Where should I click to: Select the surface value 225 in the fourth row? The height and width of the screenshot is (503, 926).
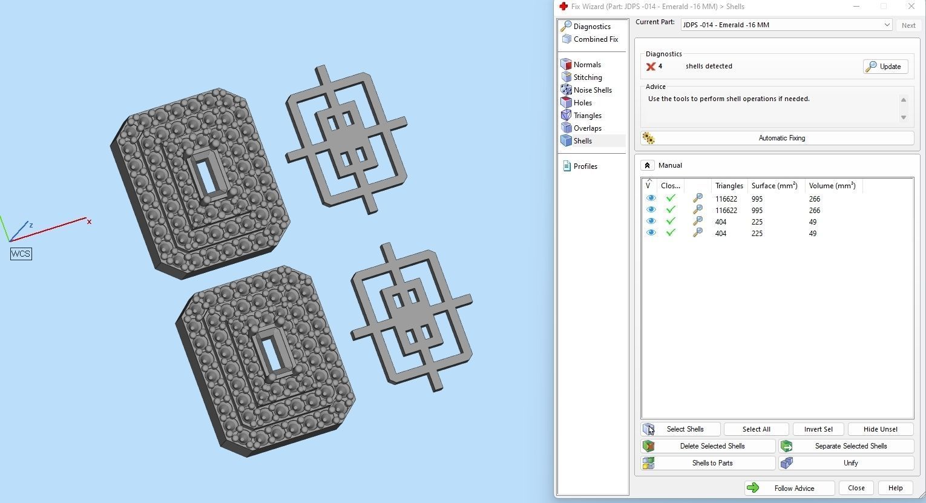(757, 234)
